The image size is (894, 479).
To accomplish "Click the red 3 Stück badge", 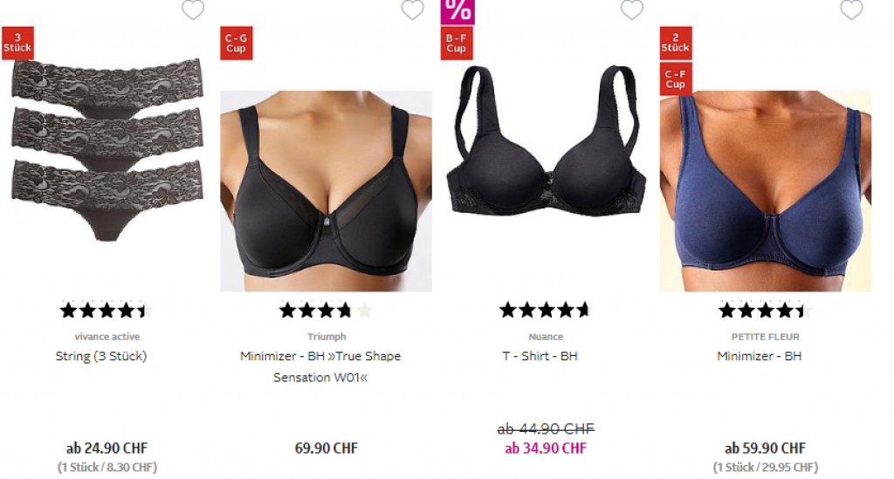I will tap(17, 43).
